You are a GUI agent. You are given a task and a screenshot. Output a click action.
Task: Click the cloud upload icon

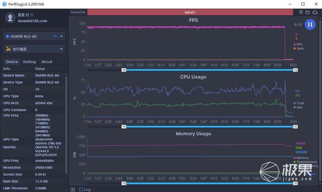[315, 12]
